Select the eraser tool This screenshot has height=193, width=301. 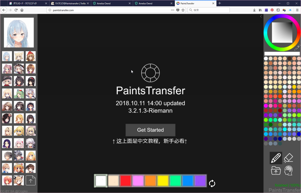(x=288, y=158)
